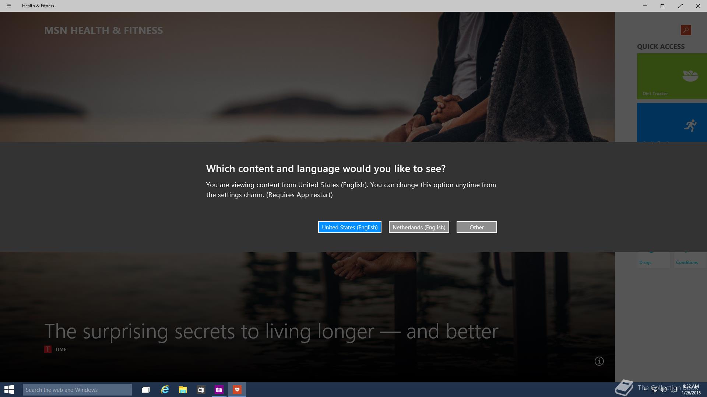707x397 pixels.
Task: Open the notifications center tray icon
Action: click(673, 390)
